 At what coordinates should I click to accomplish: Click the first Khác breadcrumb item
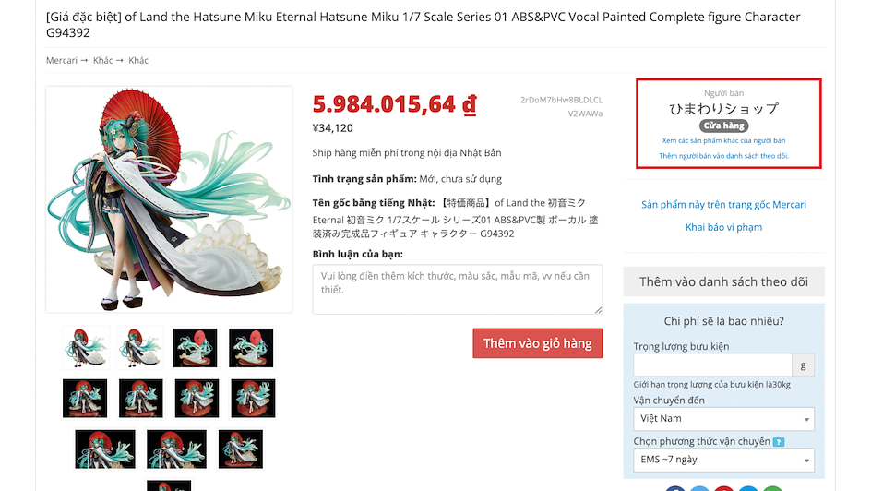coord(102,60)
